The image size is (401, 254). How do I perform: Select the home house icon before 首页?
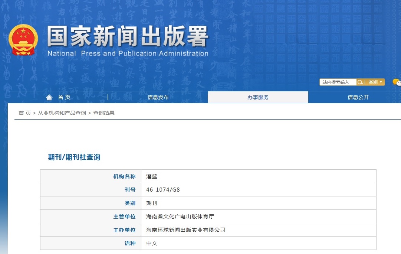(49, 97)
